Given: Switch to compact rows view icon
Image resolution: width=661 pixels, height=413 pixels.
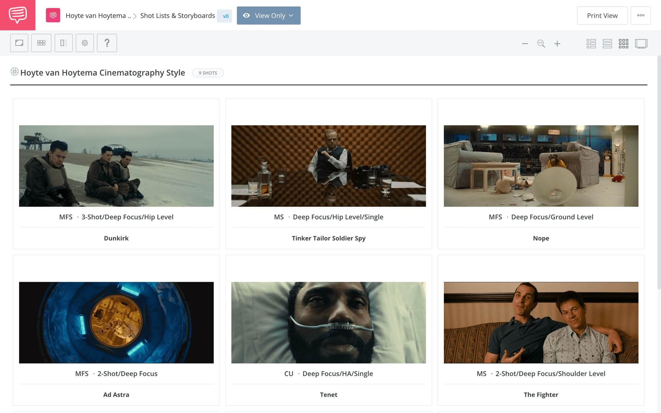Looking at the screenshot, I should click(x=607, y=44).
